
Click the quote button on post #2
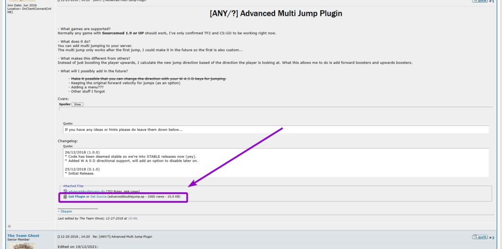pyautogui.click(x=479, y=237)
